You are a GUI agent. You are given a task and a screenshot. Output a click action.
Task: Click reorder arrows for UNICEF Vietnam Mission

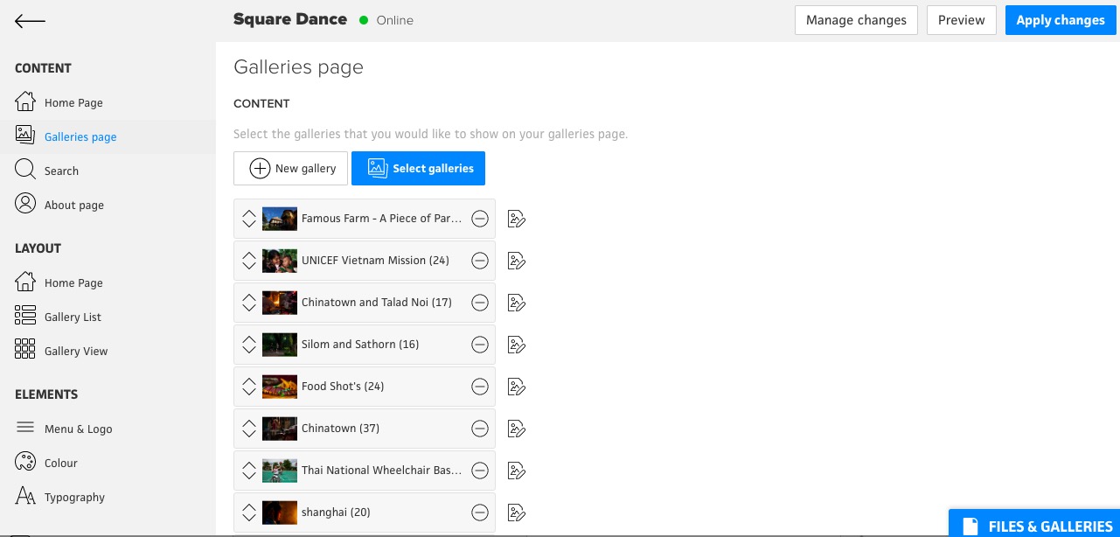pyautogui.click(x=248, y=261)
